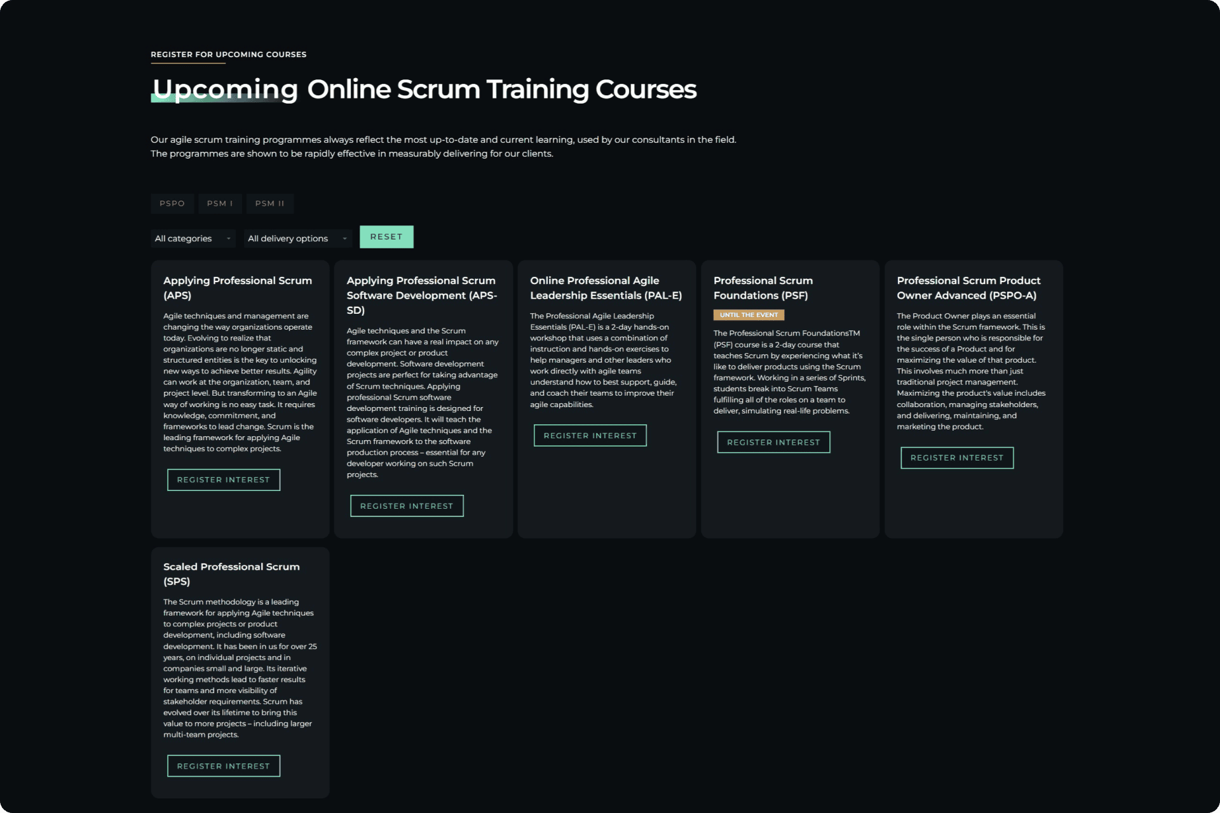Select the PSPO filter tag

tap(172, 203)
